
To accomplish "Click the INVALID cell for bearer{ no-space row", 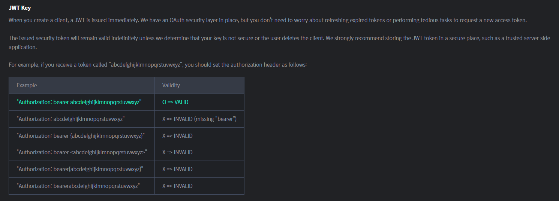I will [177, 169].
